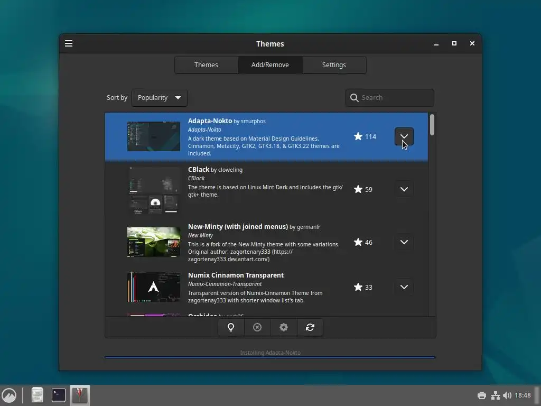The image size is (541, 406).
Task: Click the star icon beside 33
Action: 358,287
